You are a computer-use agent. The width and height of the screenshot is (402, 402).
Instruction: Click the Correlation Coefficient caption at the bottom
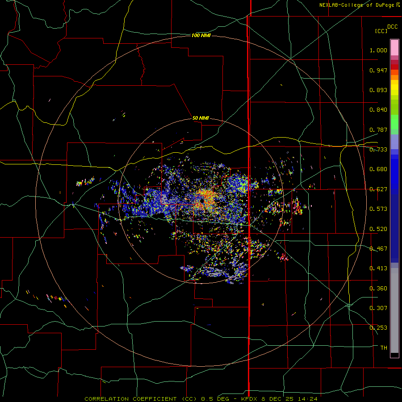point(201,399)
